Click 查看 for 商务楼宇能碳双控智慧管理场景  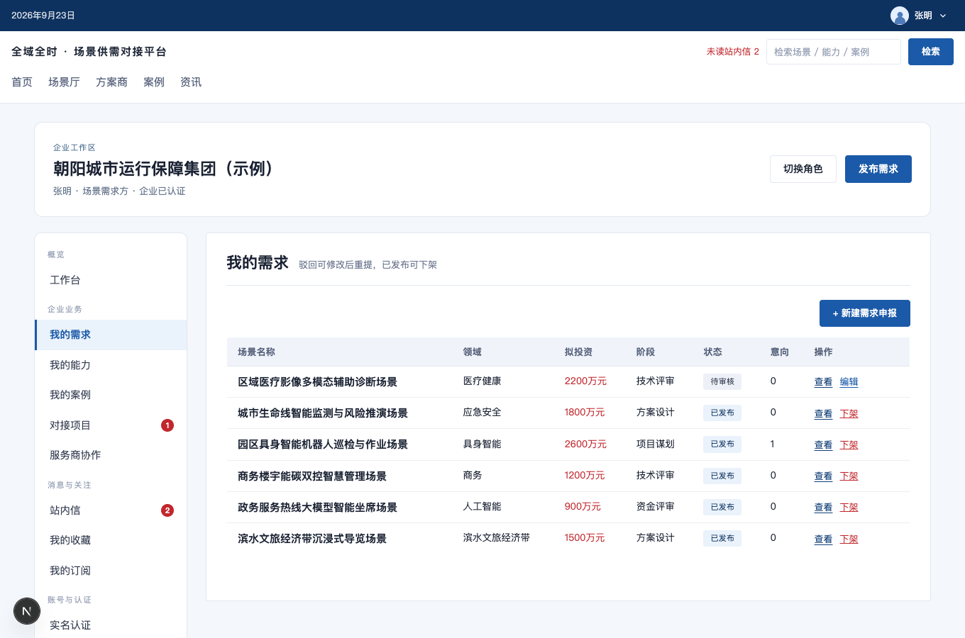tap(823, 476)
